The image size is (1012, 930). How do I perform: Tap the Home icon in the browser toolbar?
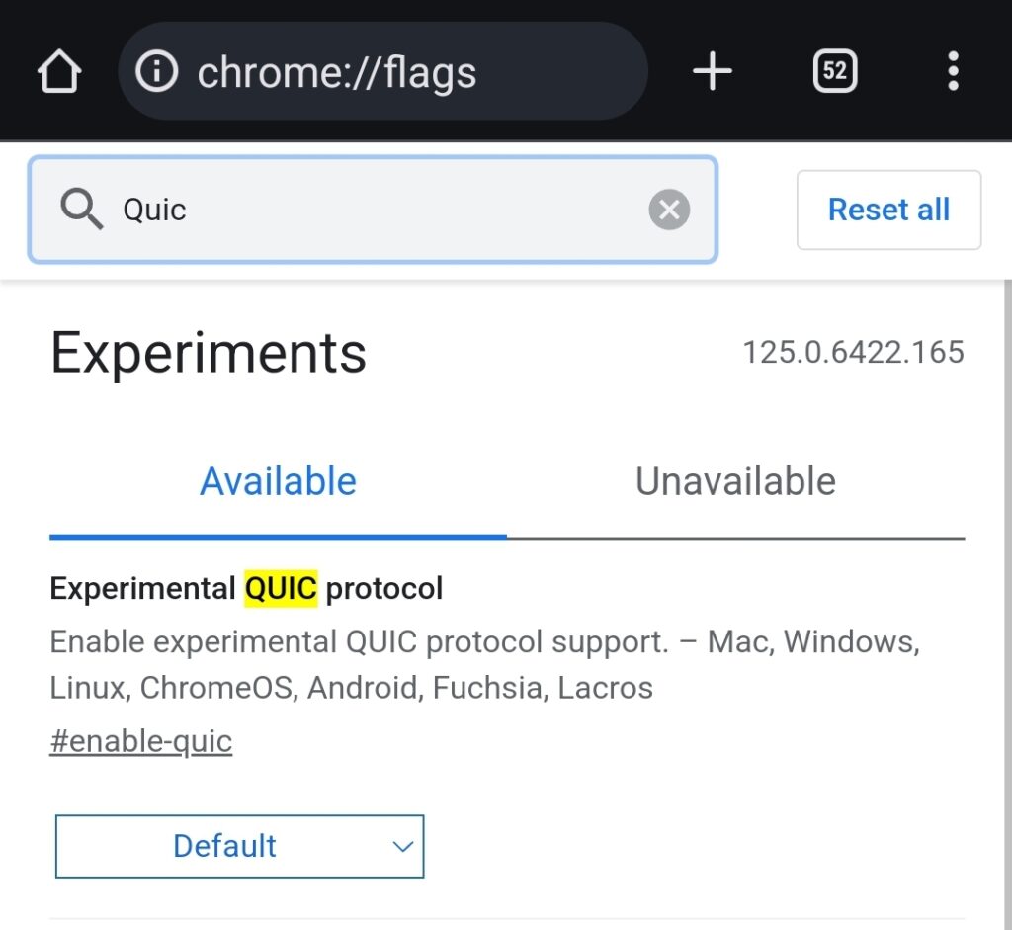(58, 72)
